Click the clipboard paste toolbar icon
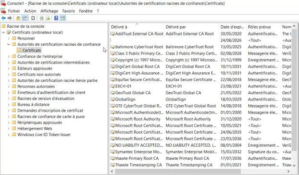The image size is (299, 175). click(33, 18)
